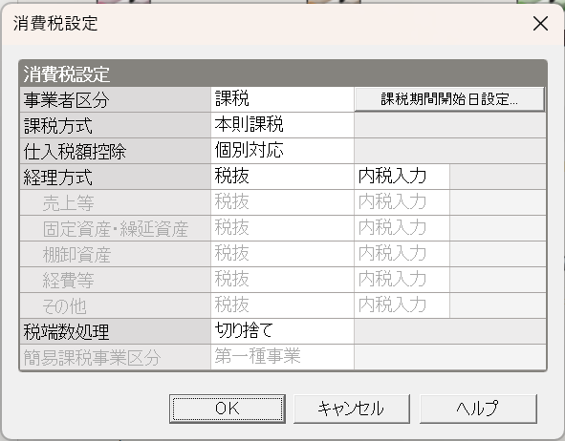Click the 事業者区分 row label
The width and height of the screenshot is (565, 441).
[116, 99]
